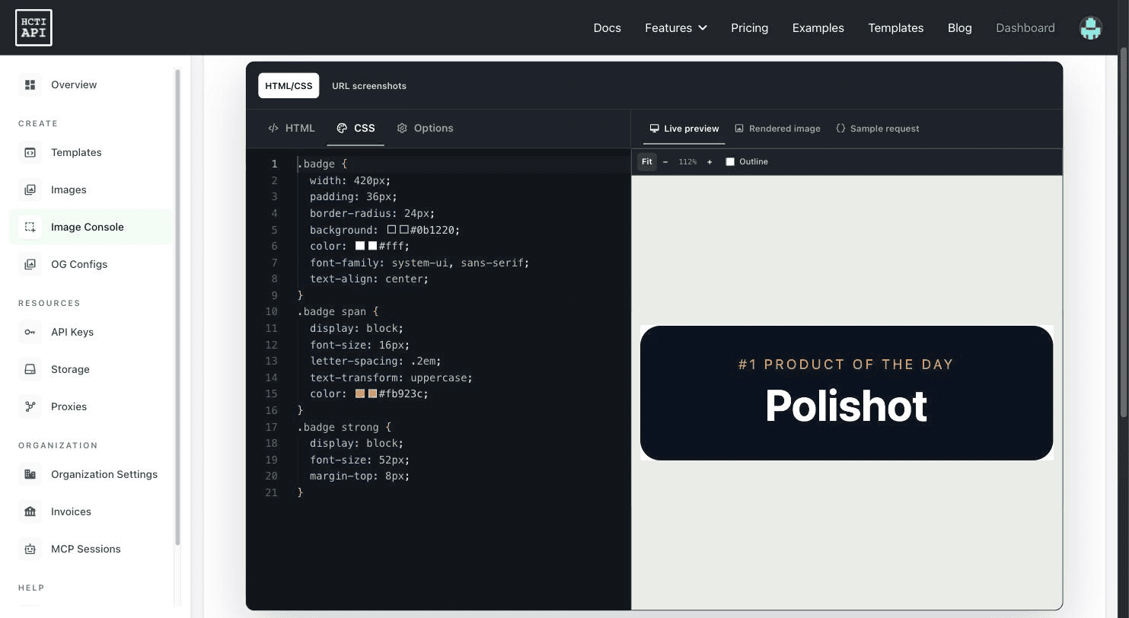
Task: Click the Storage drive icon
Action: (x=30, y=369)
